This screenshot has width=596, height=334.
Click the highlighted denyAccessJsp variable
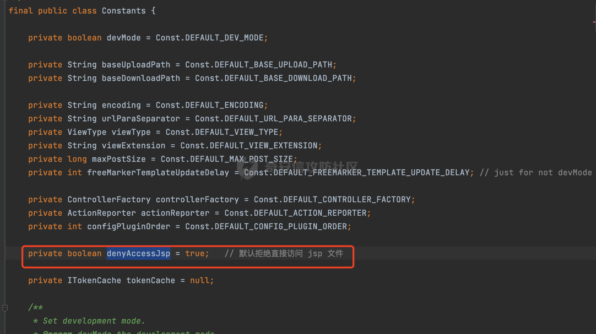(x=138, y=253)
